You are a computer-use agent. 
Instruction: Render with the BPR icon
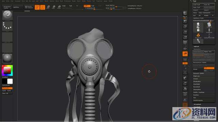pos(185,13)
